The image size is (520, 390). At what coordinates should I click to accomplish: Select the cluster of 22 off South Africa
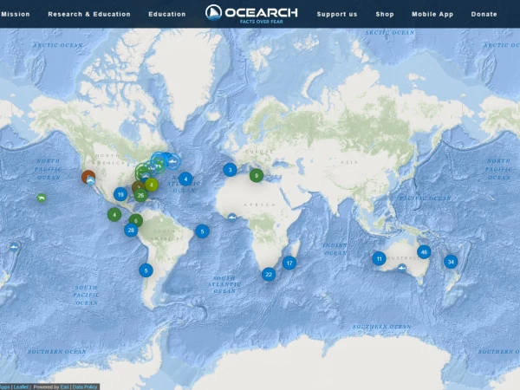click(x=269, y=274)
